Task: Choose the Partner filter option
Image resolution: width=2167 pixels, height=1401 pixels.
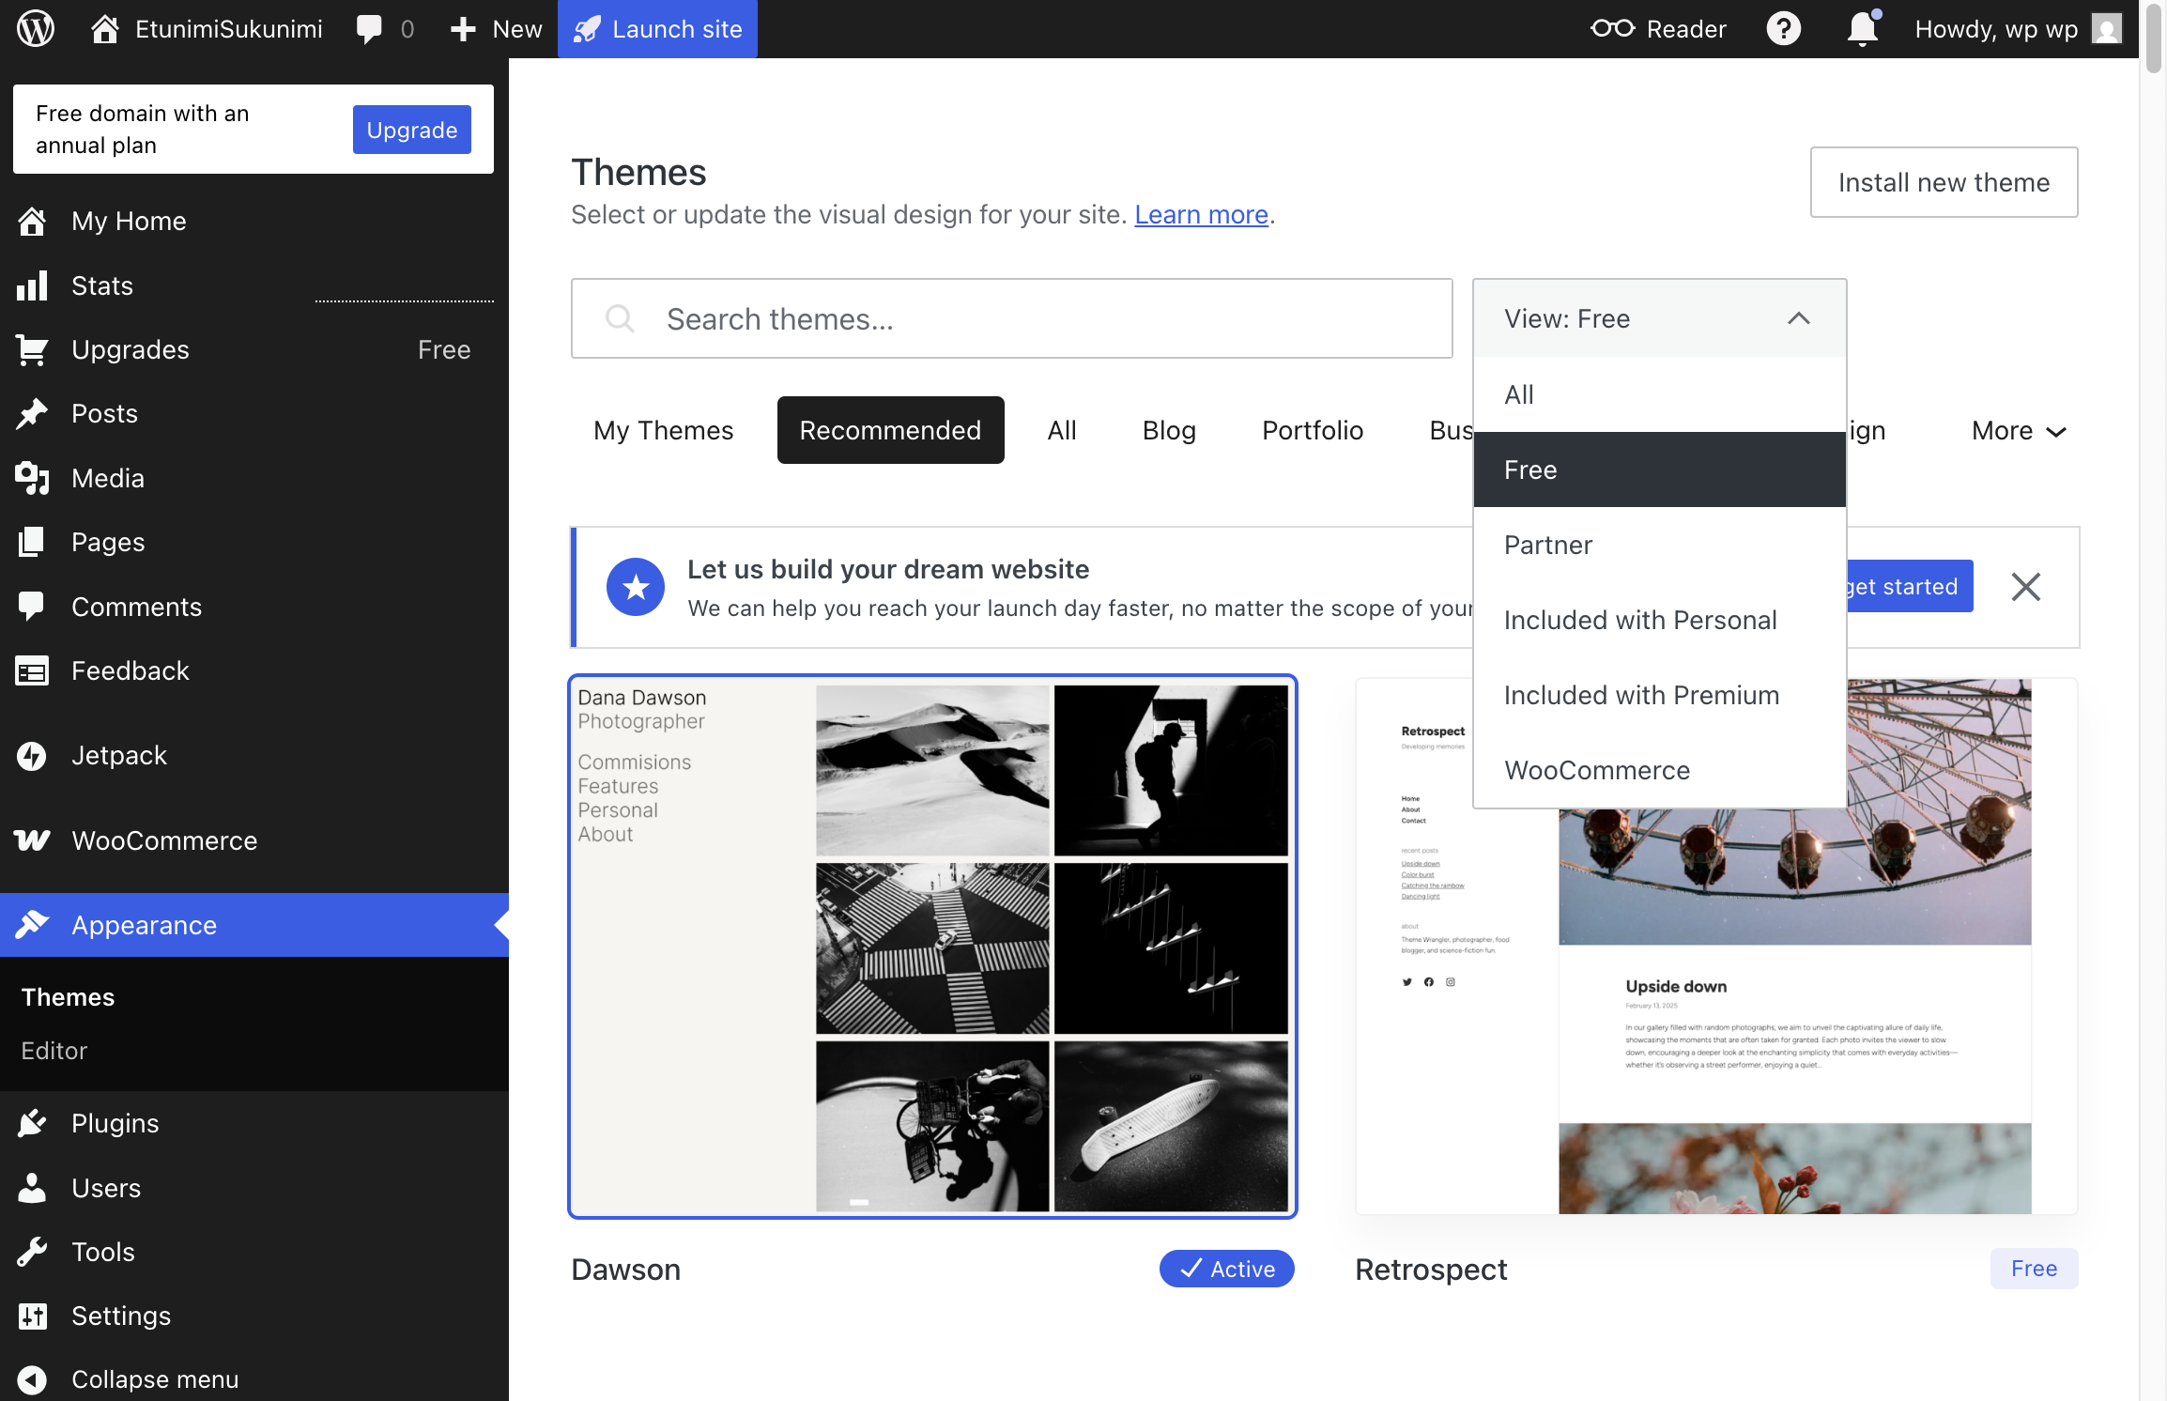Action: tap(1547, 545)
